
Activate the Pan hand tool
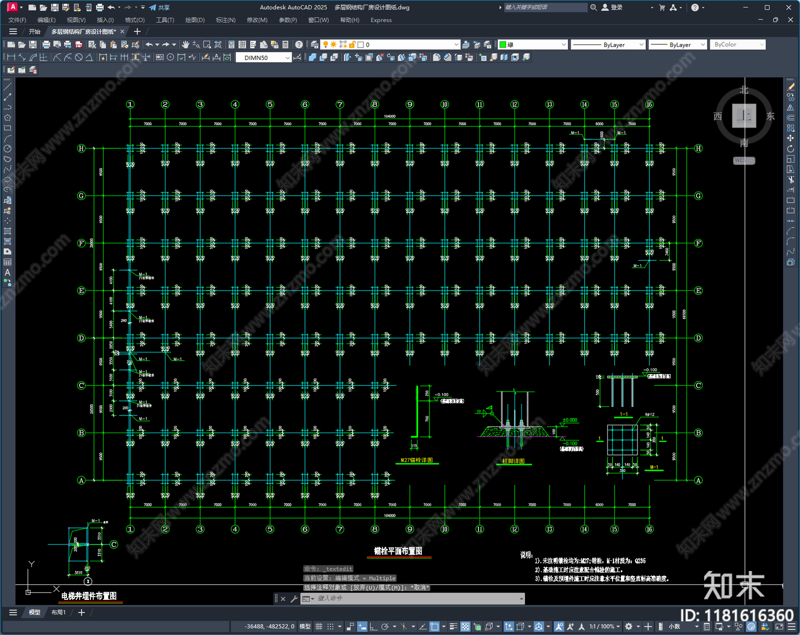pos(185,44)
